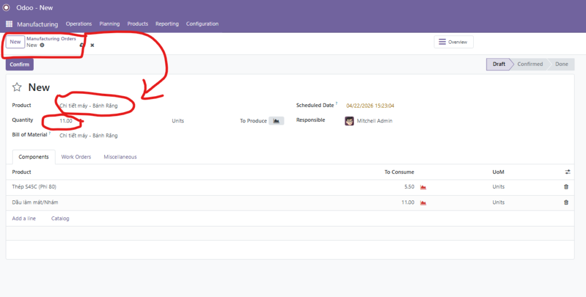Switch to the Work Orders tab

[x=76, y=157]
